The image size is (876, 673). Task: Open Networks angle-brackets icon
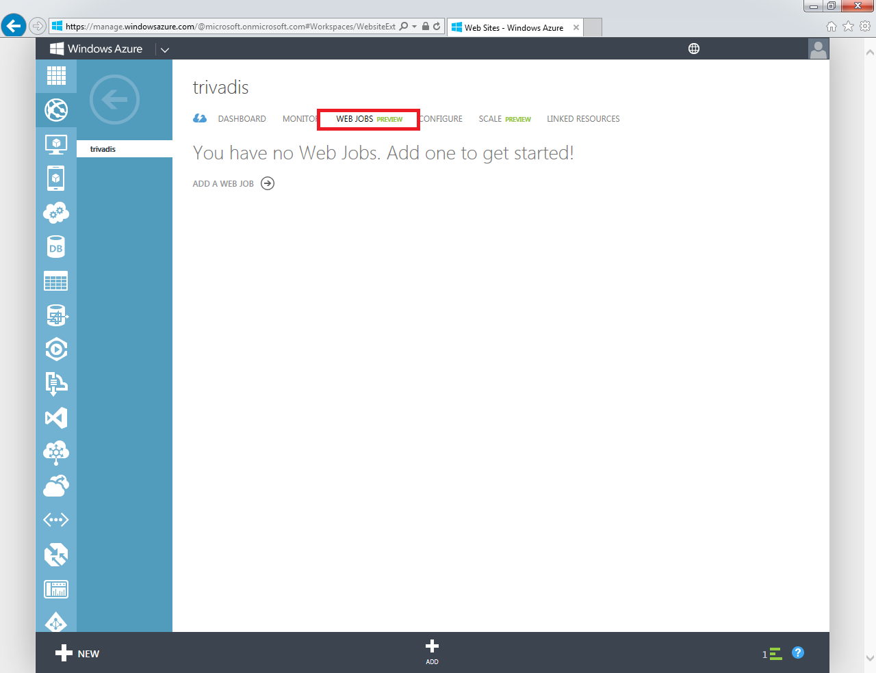pos(56,520)
